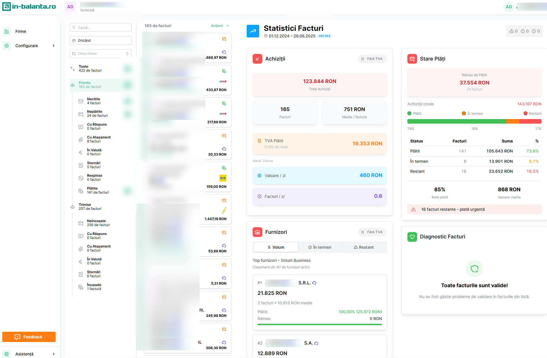
Task: Click the warning triangle counter icon
Action: click(x=512, y=31)
